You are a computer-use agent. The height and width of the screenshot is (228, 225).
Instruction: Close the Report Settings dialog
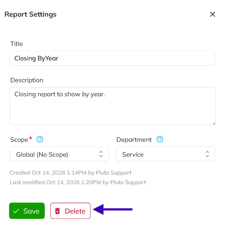coord(212,14)
